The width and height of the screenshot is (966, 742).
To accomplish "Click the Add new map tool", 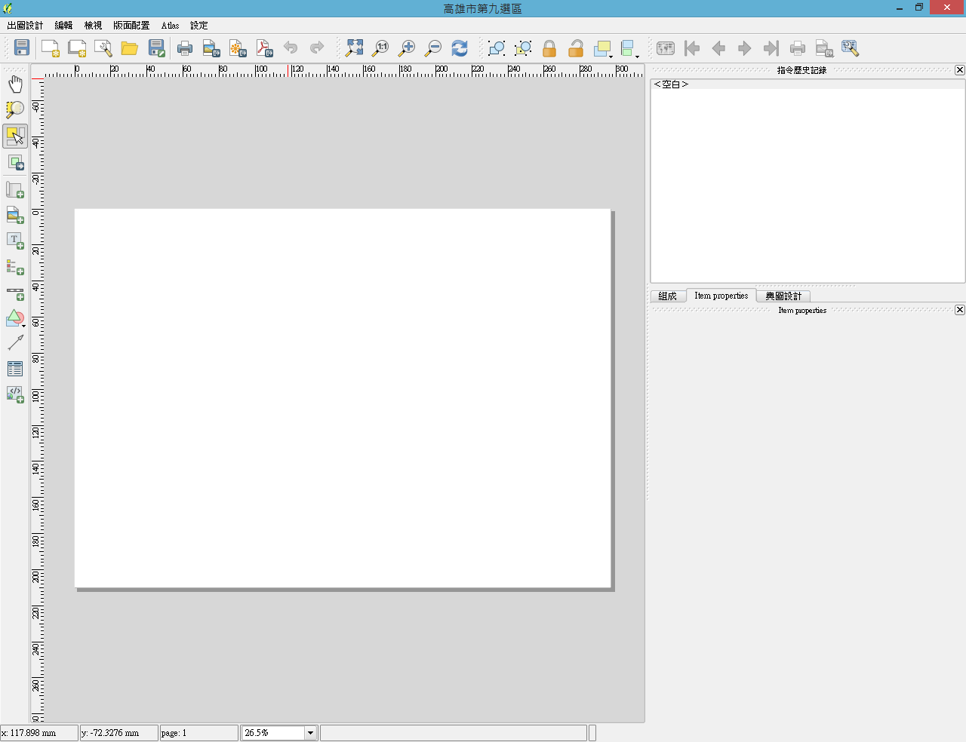I will click(15, 190).
